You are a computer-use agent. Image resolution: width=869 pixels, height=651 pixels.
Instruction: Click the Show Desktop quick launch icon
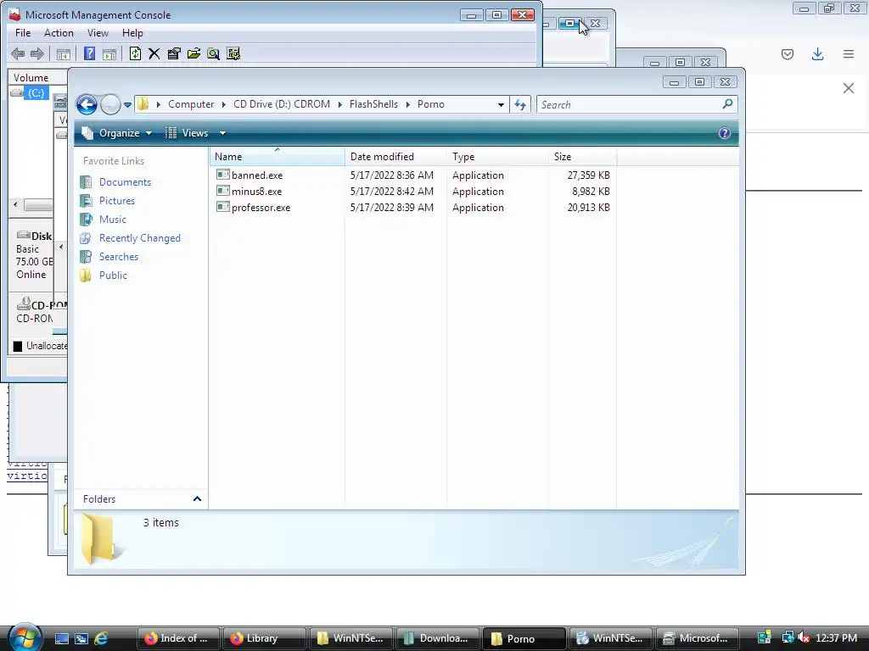[61, 638]
